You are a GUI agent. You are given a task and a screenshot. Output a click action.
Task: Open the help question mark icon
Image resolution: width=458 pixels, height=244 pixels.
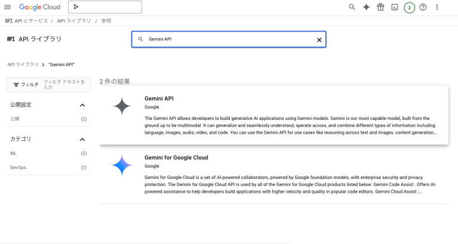click(423, 7)
